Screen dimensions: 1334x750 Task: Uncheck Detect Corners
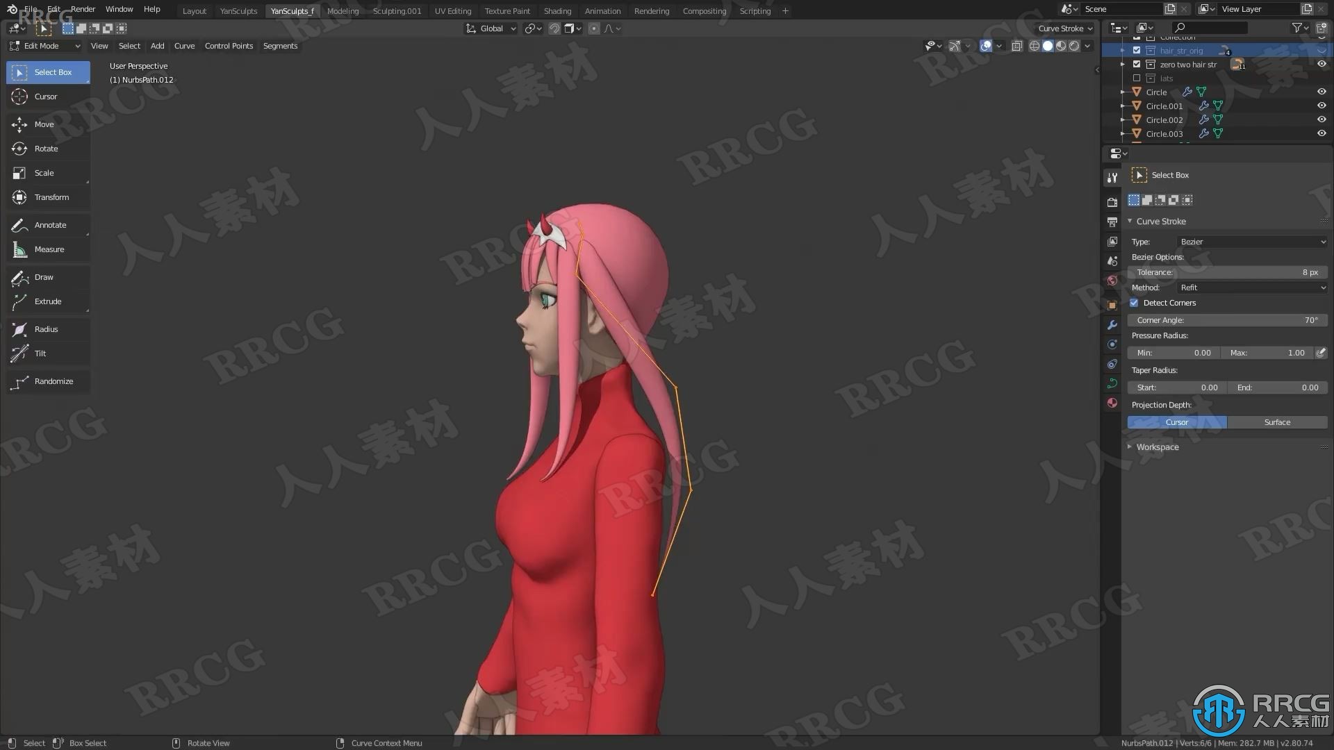click(1134, 303)
